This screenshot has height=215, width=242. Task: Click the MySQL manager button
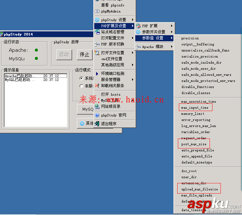click(85, 109)
